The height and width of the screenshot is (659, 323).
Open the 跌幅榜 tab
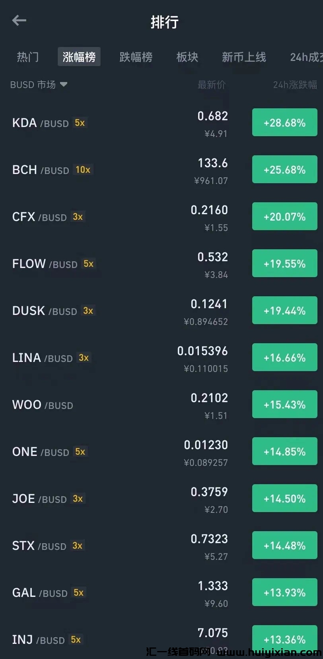136,57
